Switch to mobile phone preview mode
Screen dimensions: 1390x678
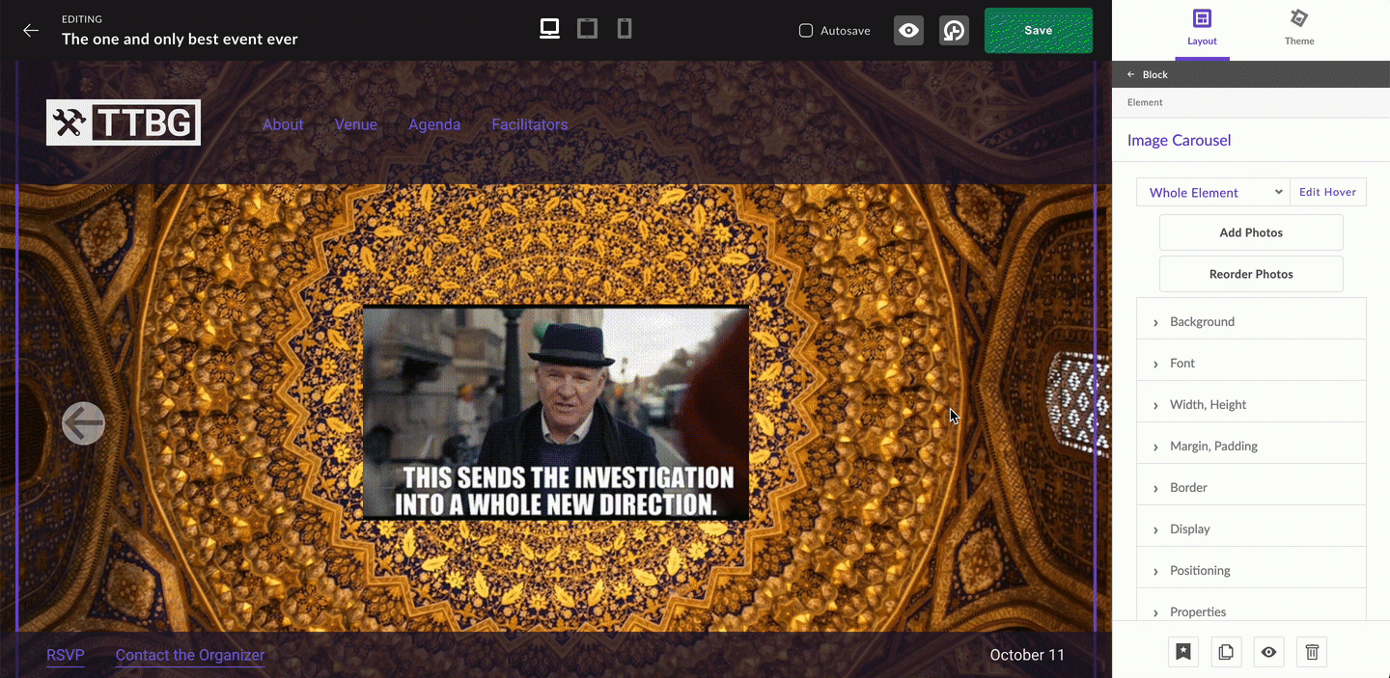point(625,29)
